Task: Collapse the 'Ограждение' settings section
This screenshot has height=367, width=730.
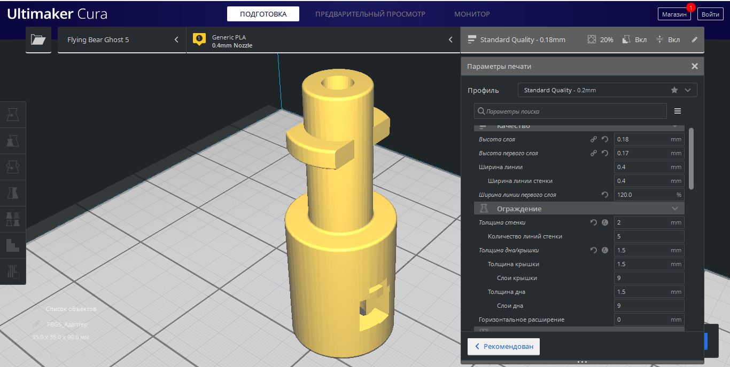Action: tap(675, 209)
